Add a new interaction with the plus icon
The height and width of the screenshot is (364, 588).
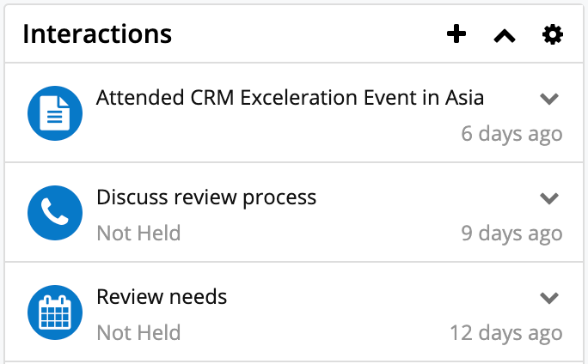(x=456, y=34)
